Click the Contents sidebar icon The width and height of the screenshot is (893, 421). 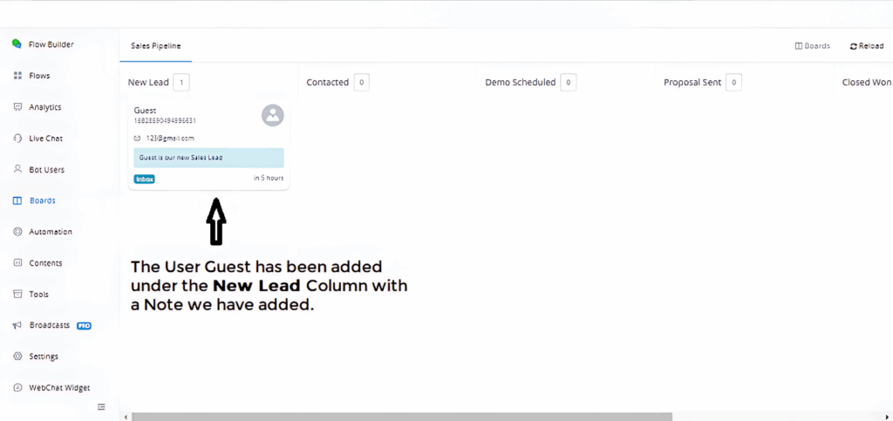pos(17,263)
